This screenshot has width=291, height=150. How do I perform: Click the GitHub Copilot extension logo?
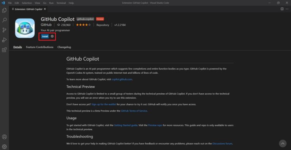coord(25,28)
